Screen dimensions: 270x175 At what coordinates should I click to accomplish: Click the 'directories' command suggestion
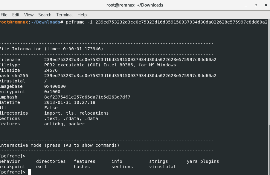coord(51,161)
